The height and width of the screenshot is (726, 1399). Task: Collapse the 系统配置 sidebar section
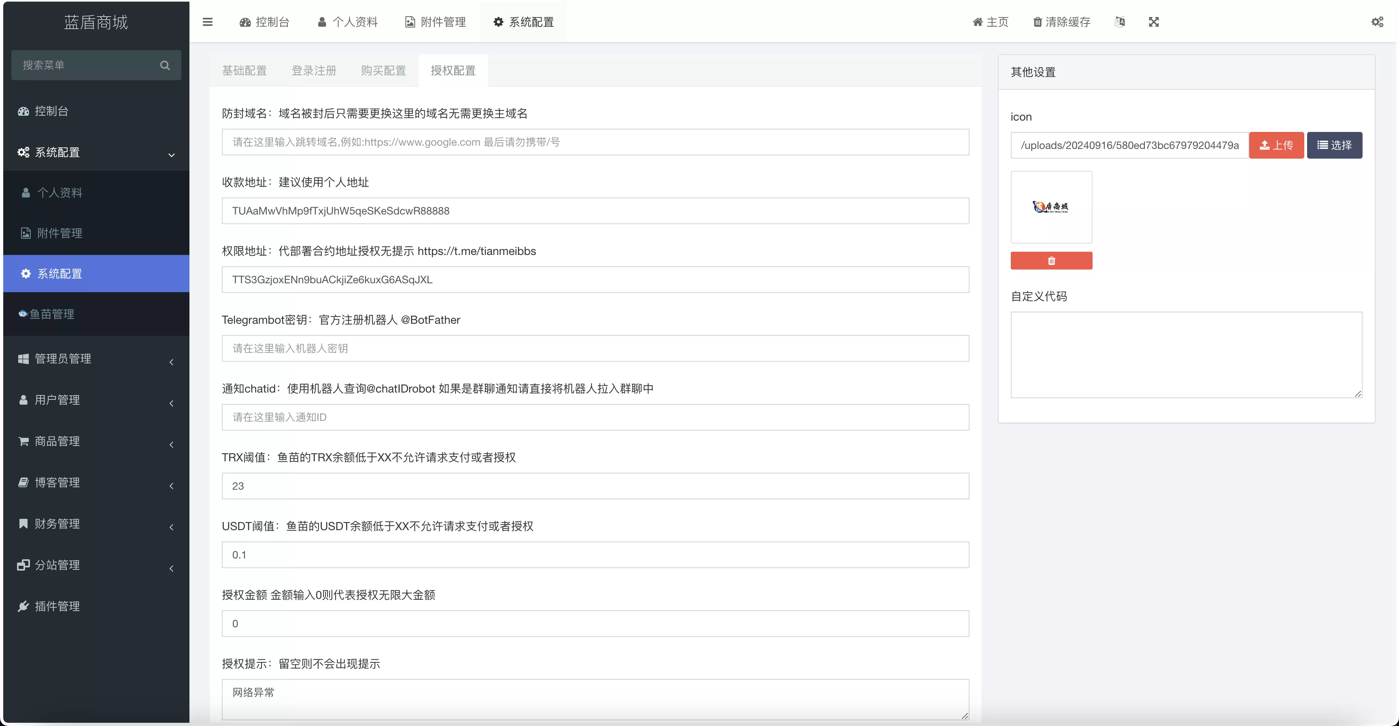[x=57, y=152]
